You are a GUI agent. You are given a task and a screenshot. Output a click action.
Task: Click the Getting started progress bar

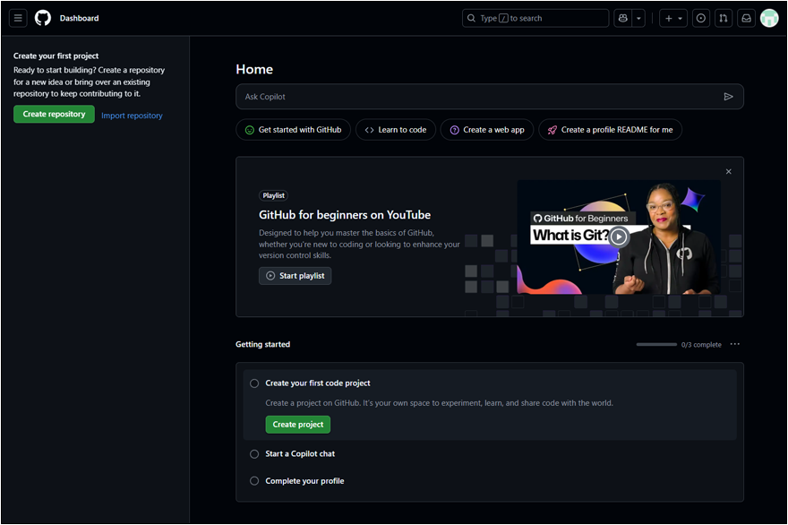click(x=656, y=344)
